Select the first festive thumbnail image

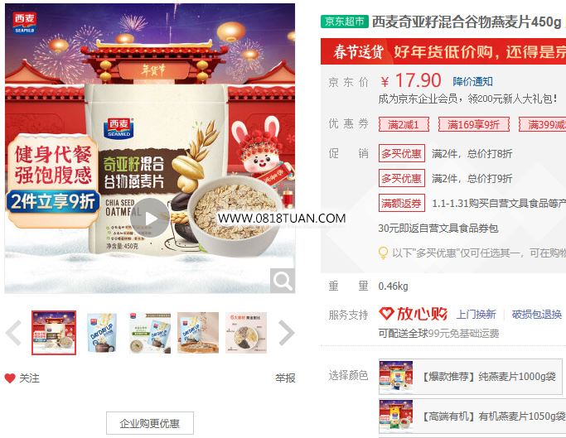pyautogui.click(x=54, y=333)
